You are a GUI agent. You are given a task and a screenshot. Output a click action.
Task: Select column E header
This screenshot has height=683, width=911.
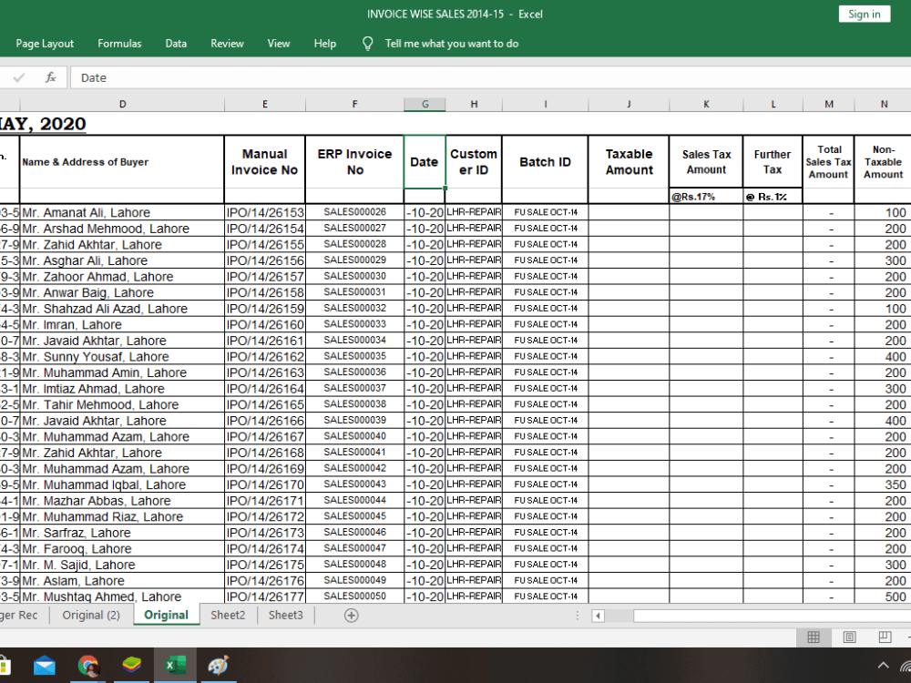(265, 104)
